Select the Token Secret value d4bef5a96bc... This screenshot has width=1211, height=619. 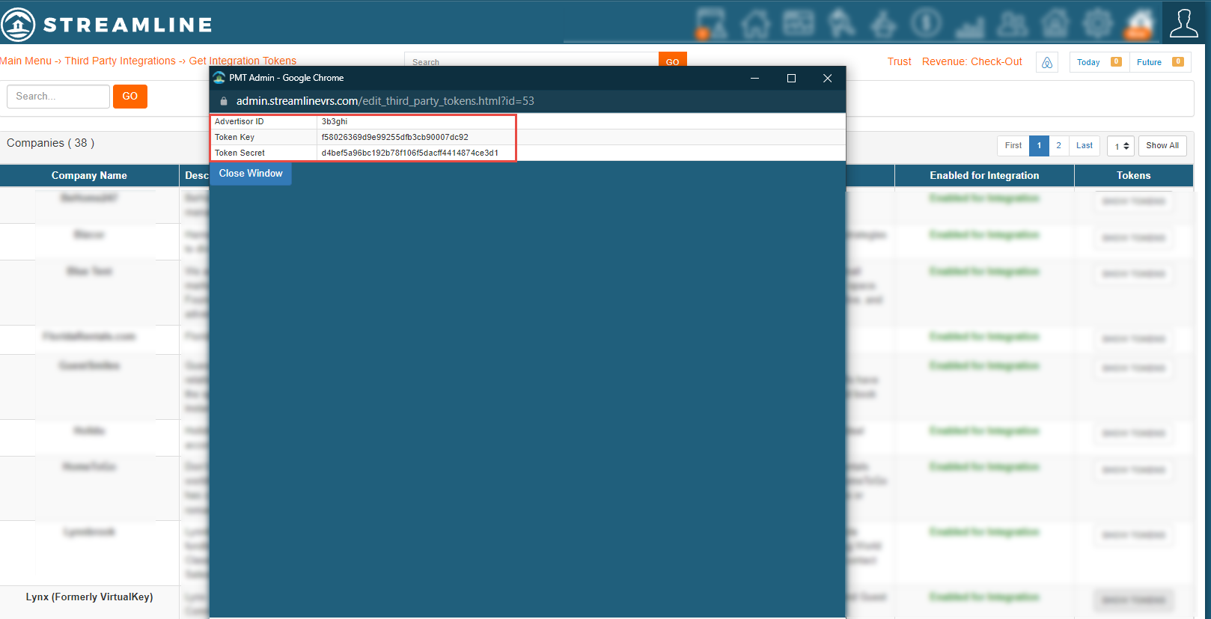point(409,153)
